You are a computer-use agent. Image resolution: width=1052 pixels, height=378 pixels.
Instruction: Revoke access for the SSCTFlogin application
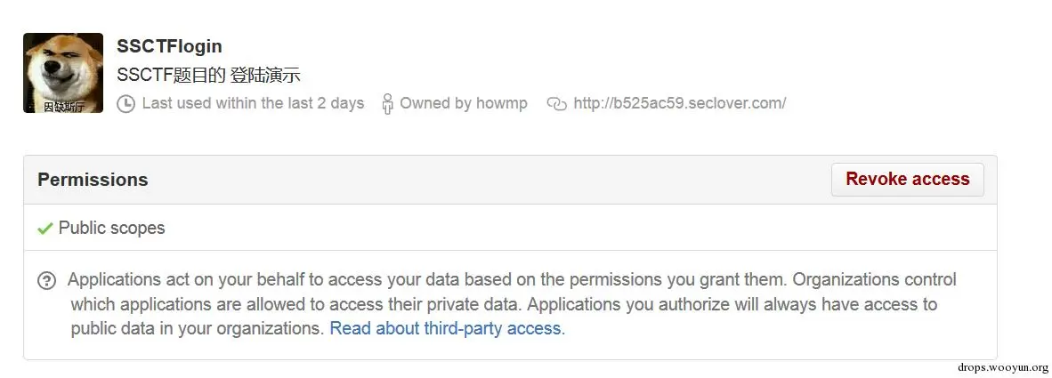tap(907, 179)
